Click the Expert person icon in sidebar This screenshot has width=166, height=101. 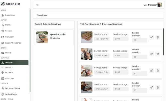tap(3, 25)
